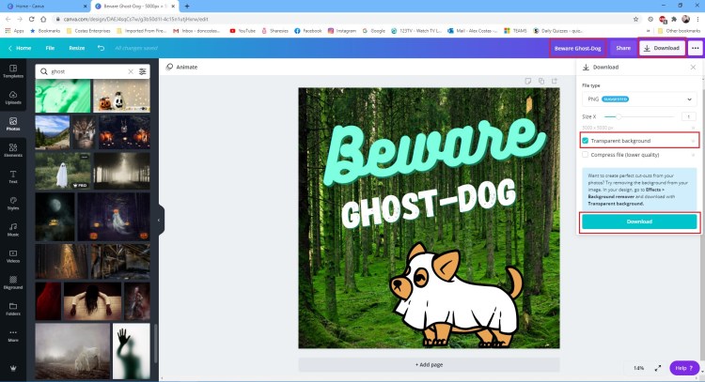Click the undo arrow icon
This screenshot has height=382, width=705.
[101, 48]
